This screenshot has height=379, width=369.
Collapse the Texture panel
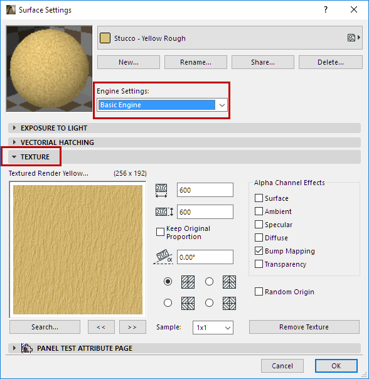(184, 157)
